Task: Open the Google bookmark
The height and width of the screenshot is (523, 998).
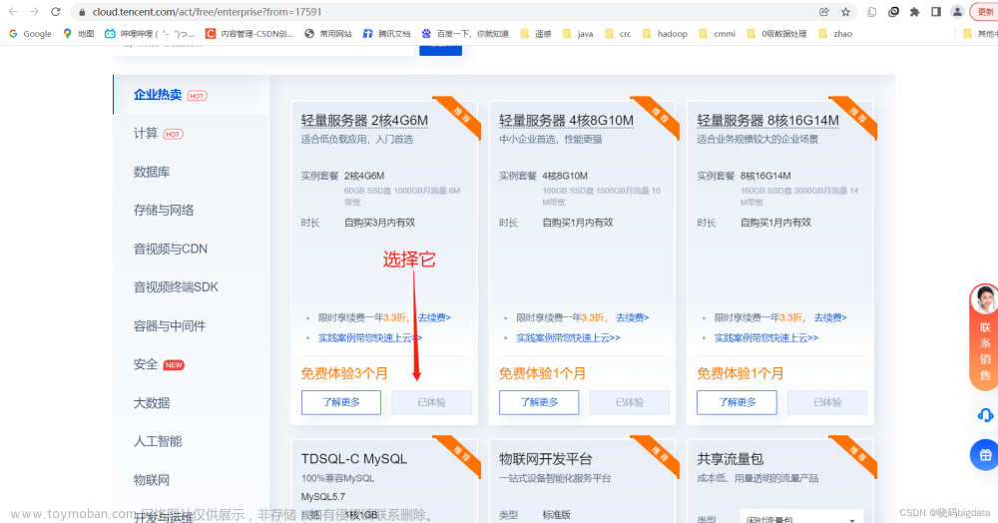Action: pyautogui.click(x=30, y=34)
